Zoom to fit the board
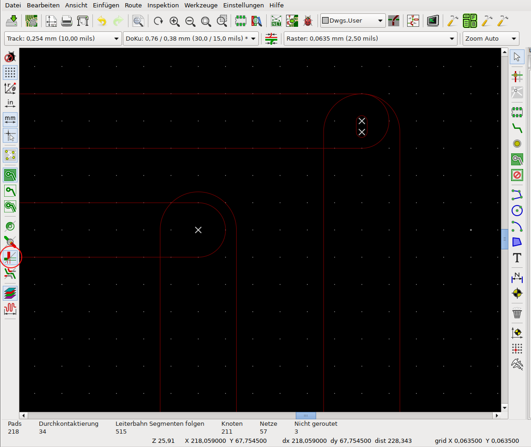The height and width of the screenshot is (447, 531). [x=206, y=21]
